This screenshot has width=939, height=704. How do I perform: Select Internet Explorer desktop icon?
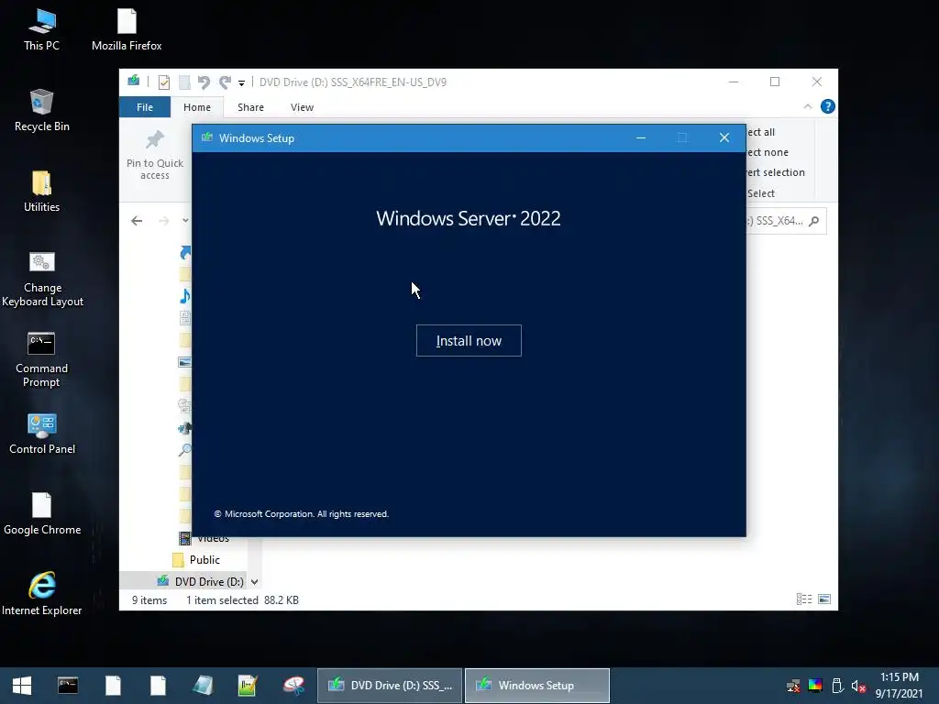click(x=42, y=594)
